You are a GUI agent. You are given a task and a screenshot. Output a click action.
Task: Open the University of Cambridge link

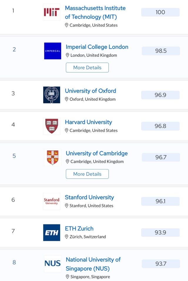pos(97,153)
